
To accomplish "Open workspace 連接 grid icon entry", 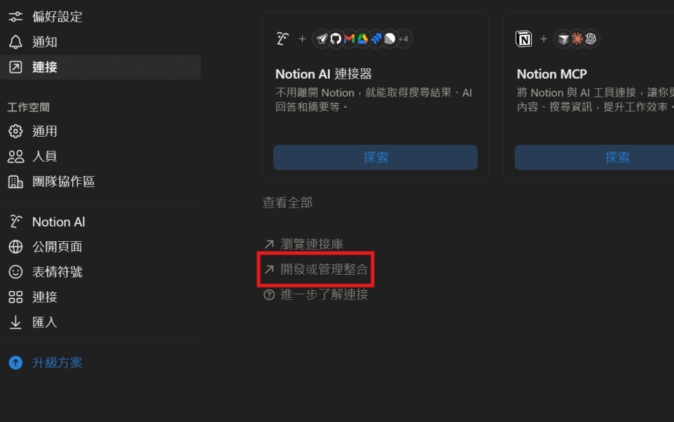I will pos(16,297).
